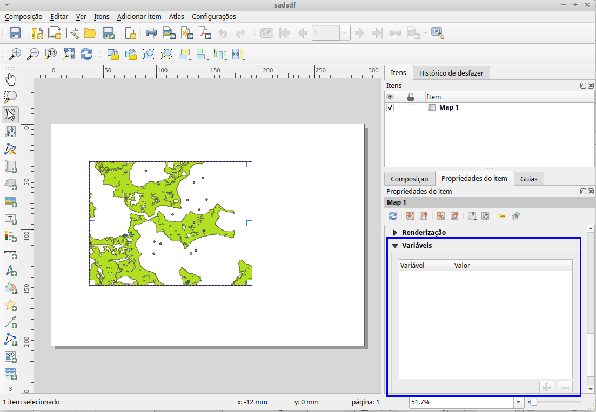Select the Add legend tool

click(10, 237)
